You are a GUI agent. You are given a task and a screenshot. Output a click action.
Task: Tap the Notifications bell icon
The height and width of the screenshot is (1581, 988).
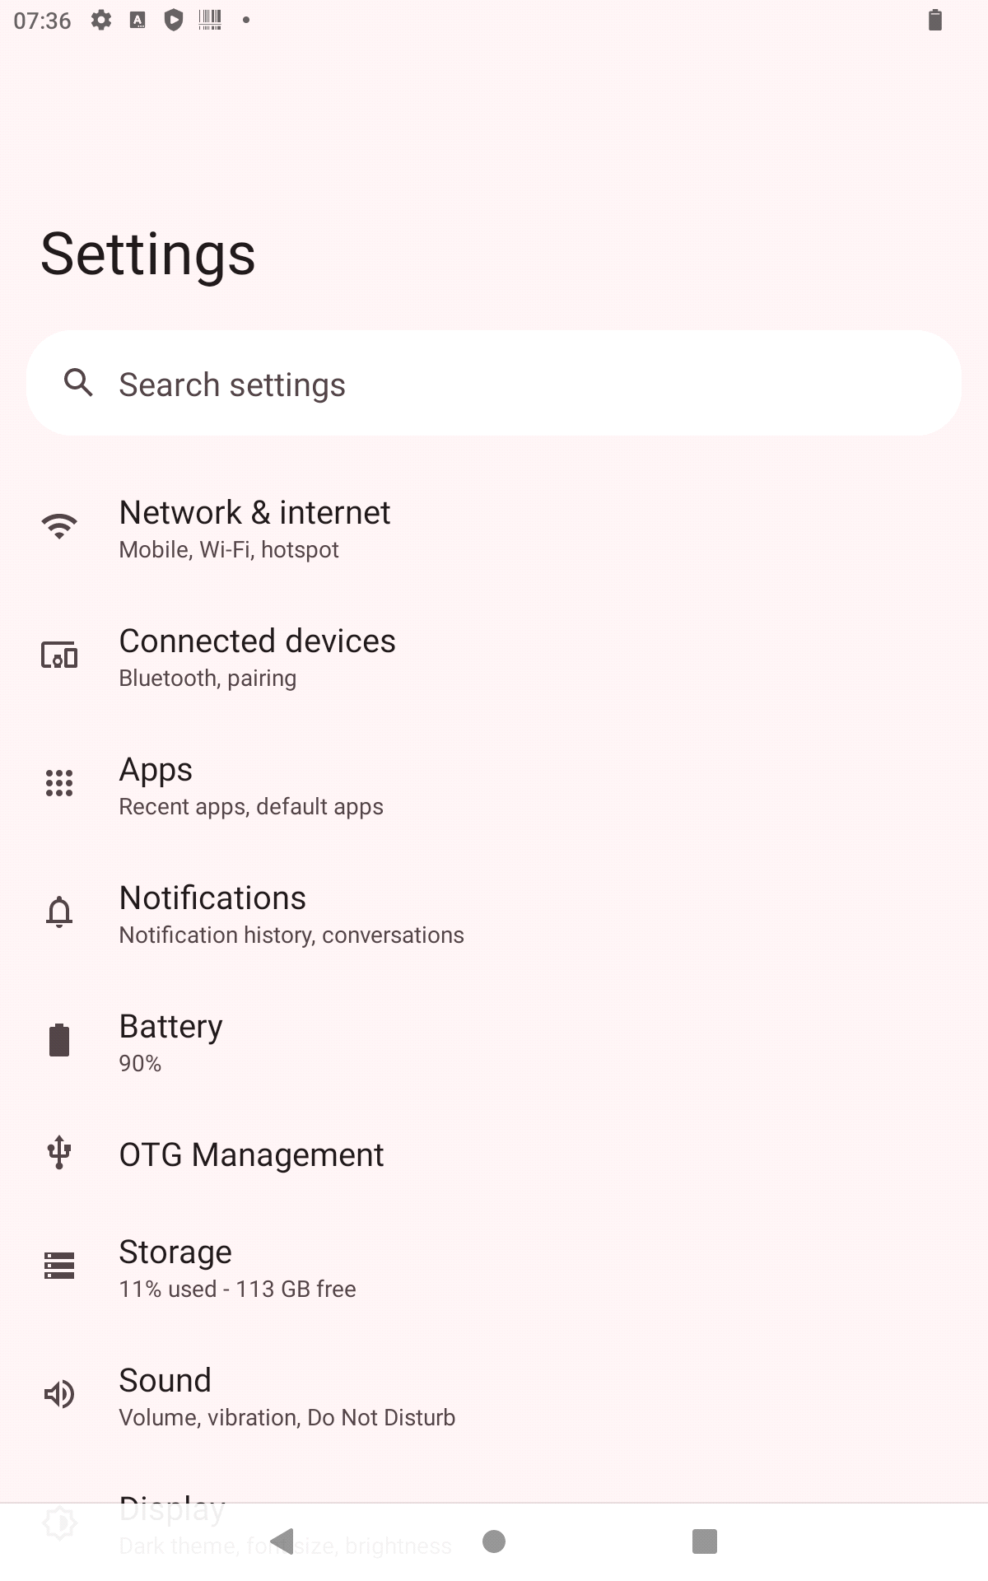(x=59, y=912)
